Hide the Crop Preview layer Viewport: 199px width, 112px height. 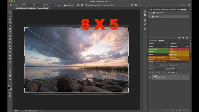click(150, 77)
